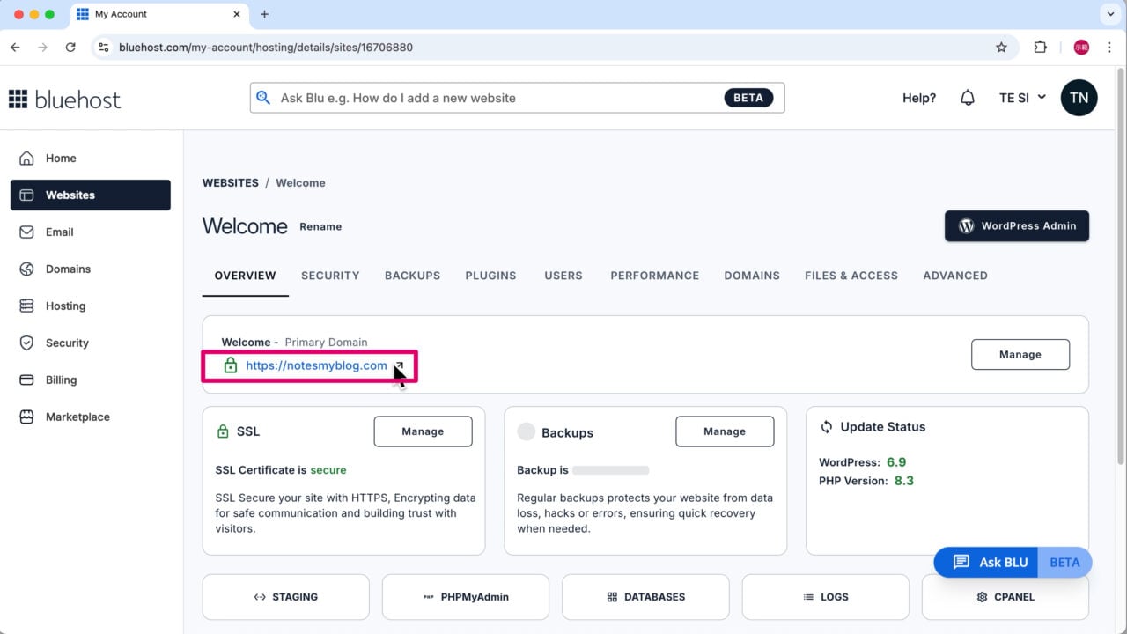Click Rename next to Welcome
The height and width of the screenshot is (634, 1127).
pos(320,226)
